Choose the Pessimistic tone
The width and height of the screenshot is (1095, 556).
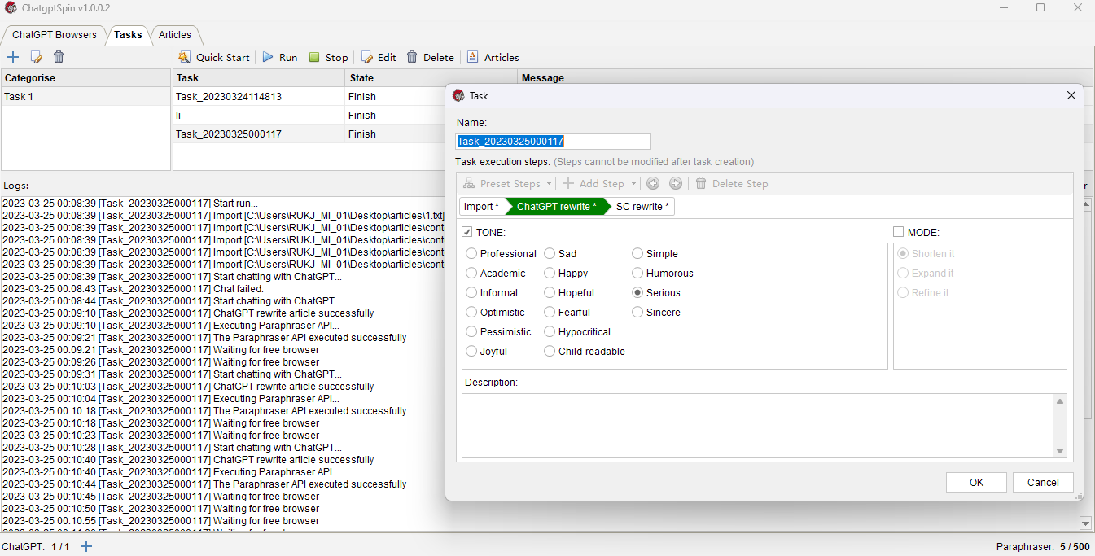(498, 332)
